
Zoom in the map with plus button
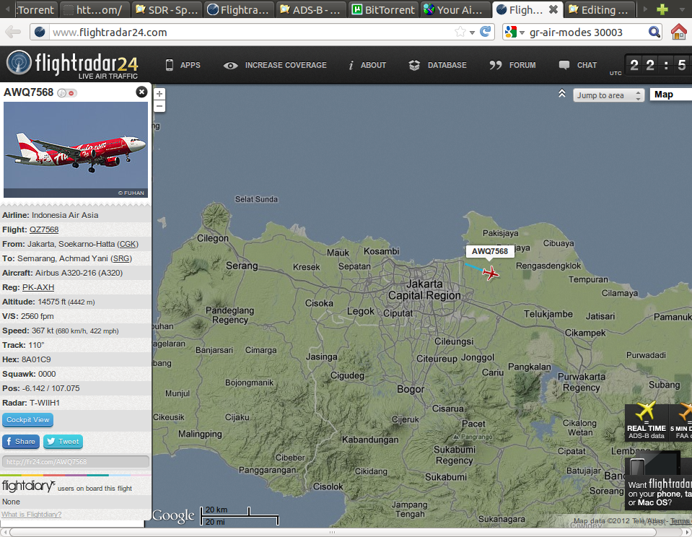[x=159, y=94]
